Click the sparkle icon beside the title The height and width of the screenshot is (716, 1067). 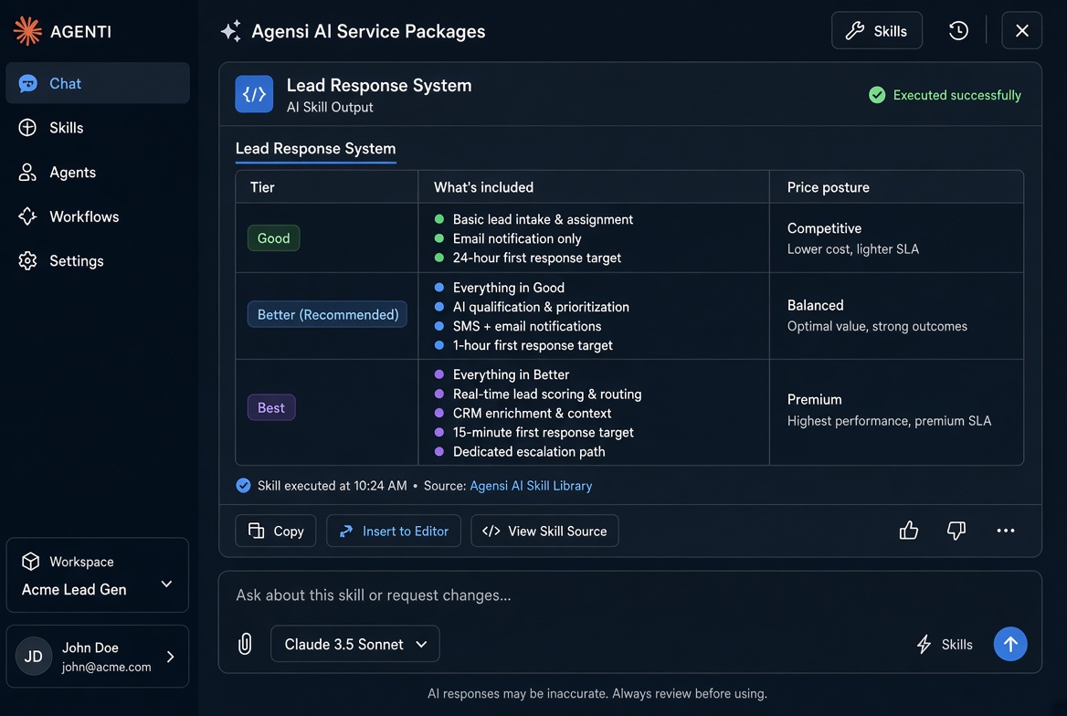pos(231,31)
